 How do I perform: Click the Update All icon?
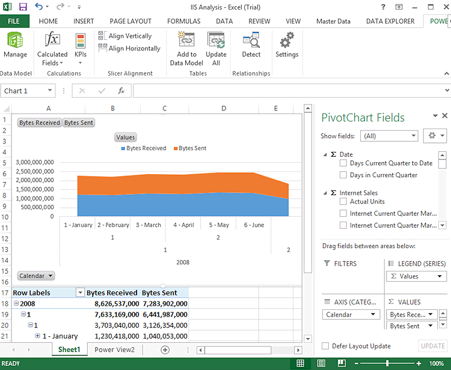coord(216,41)
